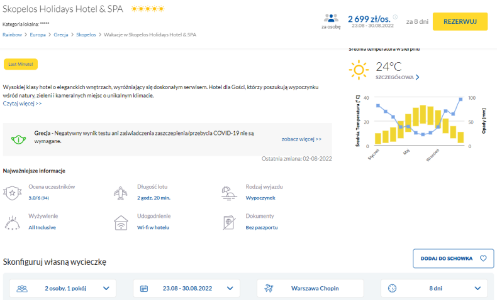This screenshot has width=497, height=300.
Task: Expand the SZCZEGÓŁOWA weather details
Action: (x=397, y=77)
